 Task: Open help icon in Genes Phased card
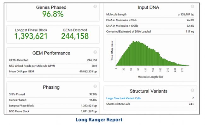tap(95, 6)
